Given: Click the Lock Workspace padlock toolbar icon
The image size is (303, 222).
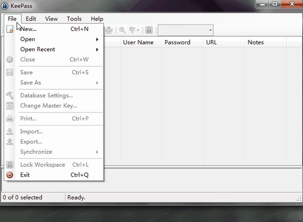Looking at the screenshot, I should tap(149, 30).
